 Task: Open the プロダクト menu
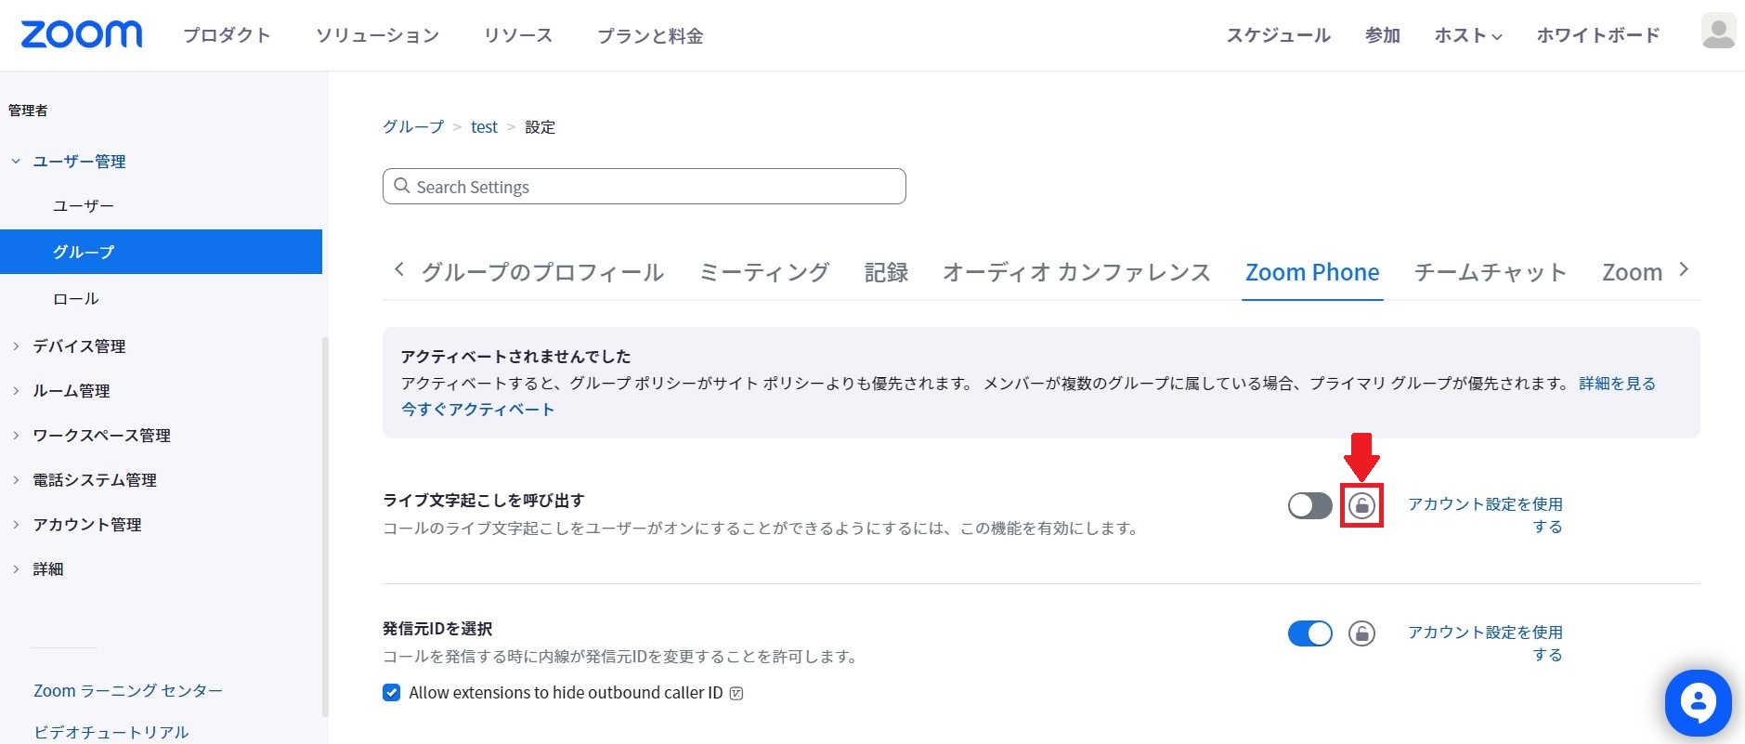(x=227, y=35)
